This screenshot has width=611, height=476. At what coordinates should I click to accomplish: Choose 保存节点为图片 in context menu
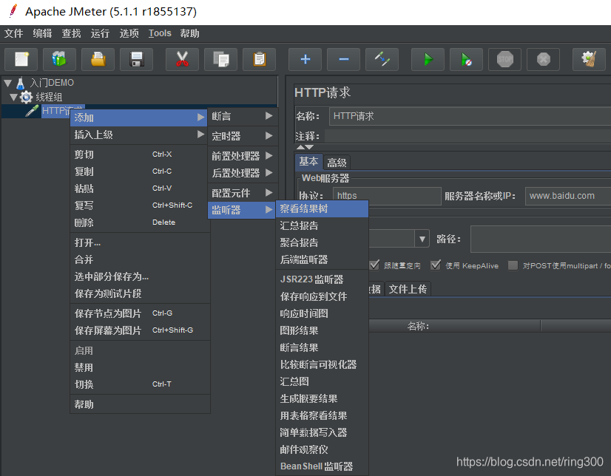141,313
